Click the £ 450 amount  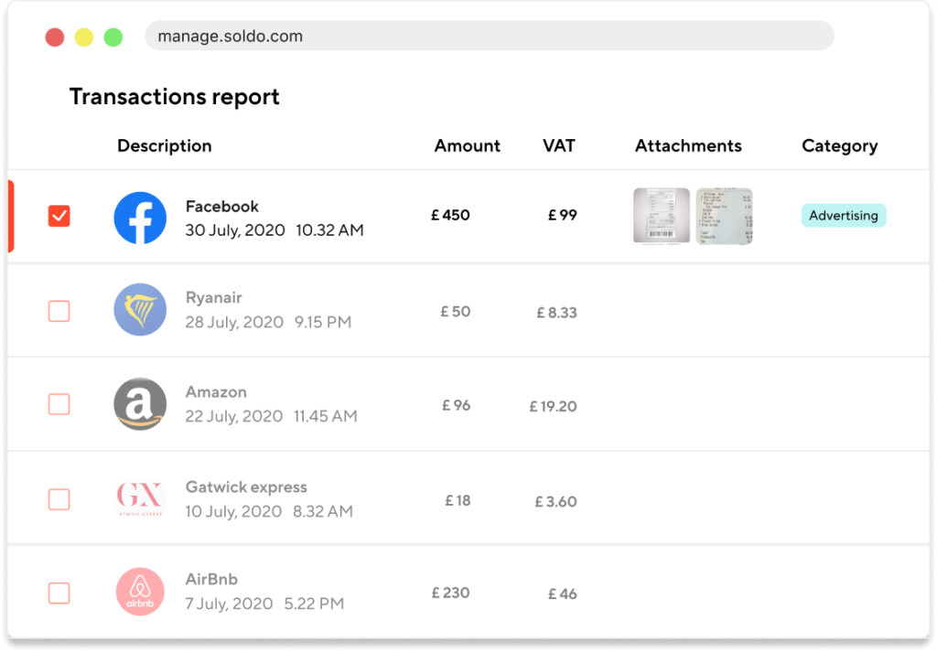(450, 215)
